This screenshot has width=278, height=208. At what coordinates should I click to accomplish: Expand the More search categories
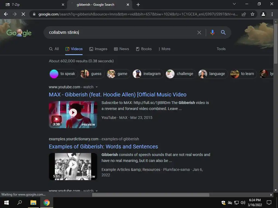coord(164,49)
